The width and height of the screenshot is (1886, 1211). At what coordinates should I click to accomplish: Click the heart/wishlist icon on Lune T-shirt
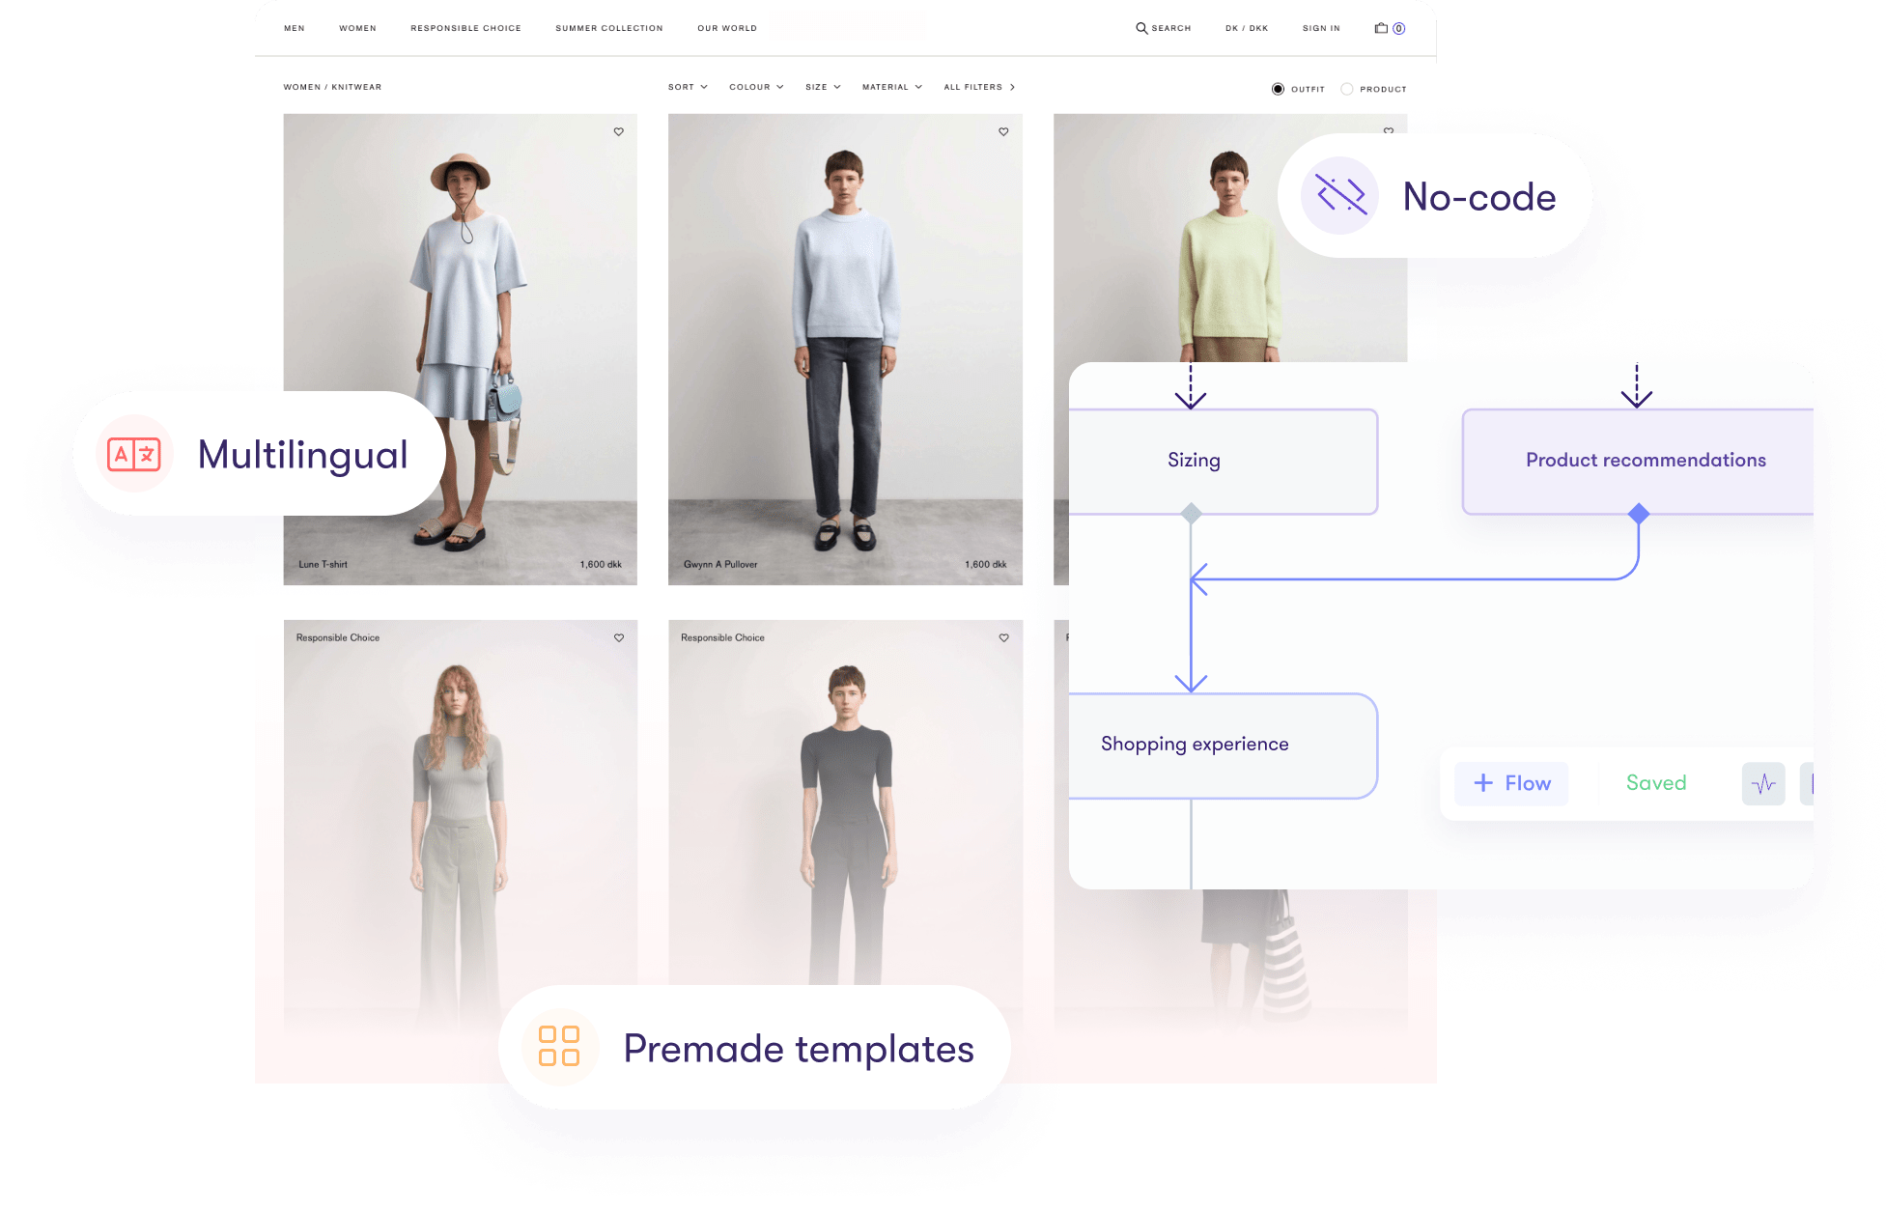point(619,133)
